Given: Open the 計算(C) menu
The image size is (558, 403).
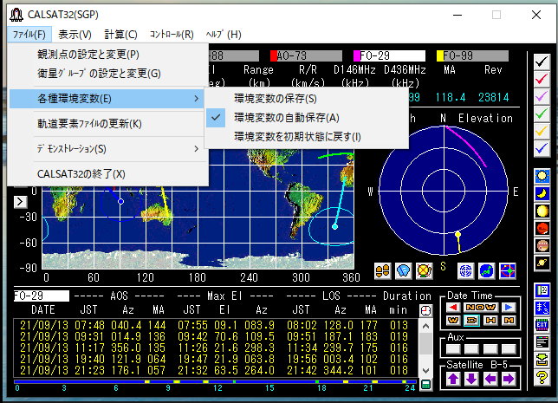Looking at the screenshot, I should (121, 35).
